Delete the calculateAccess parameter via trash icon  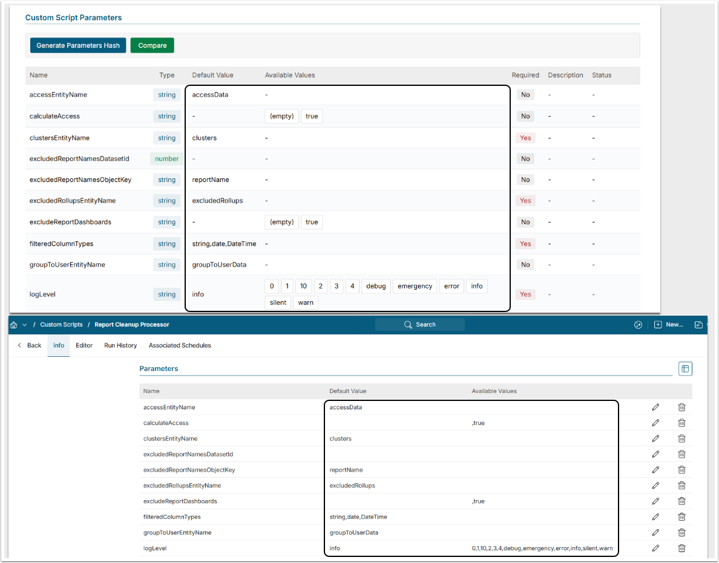[681, 423]
